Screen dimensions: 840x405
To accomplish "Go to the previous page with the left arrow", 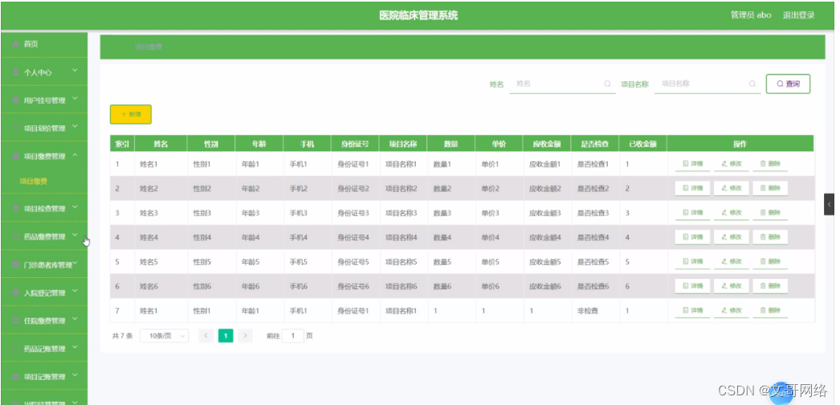I will 206,336.
